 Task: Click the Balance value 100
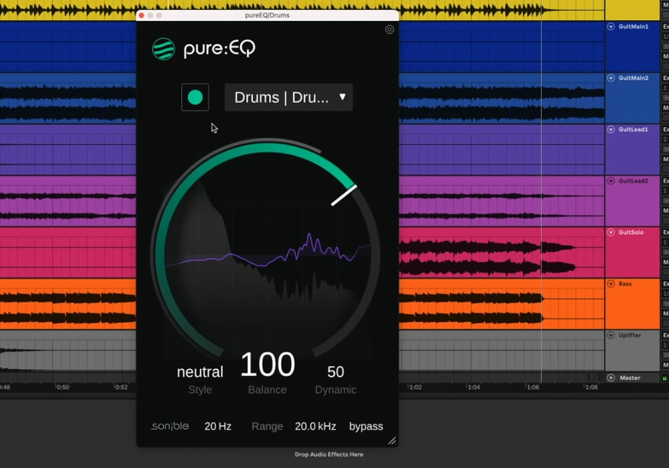(x=268, y=364)
